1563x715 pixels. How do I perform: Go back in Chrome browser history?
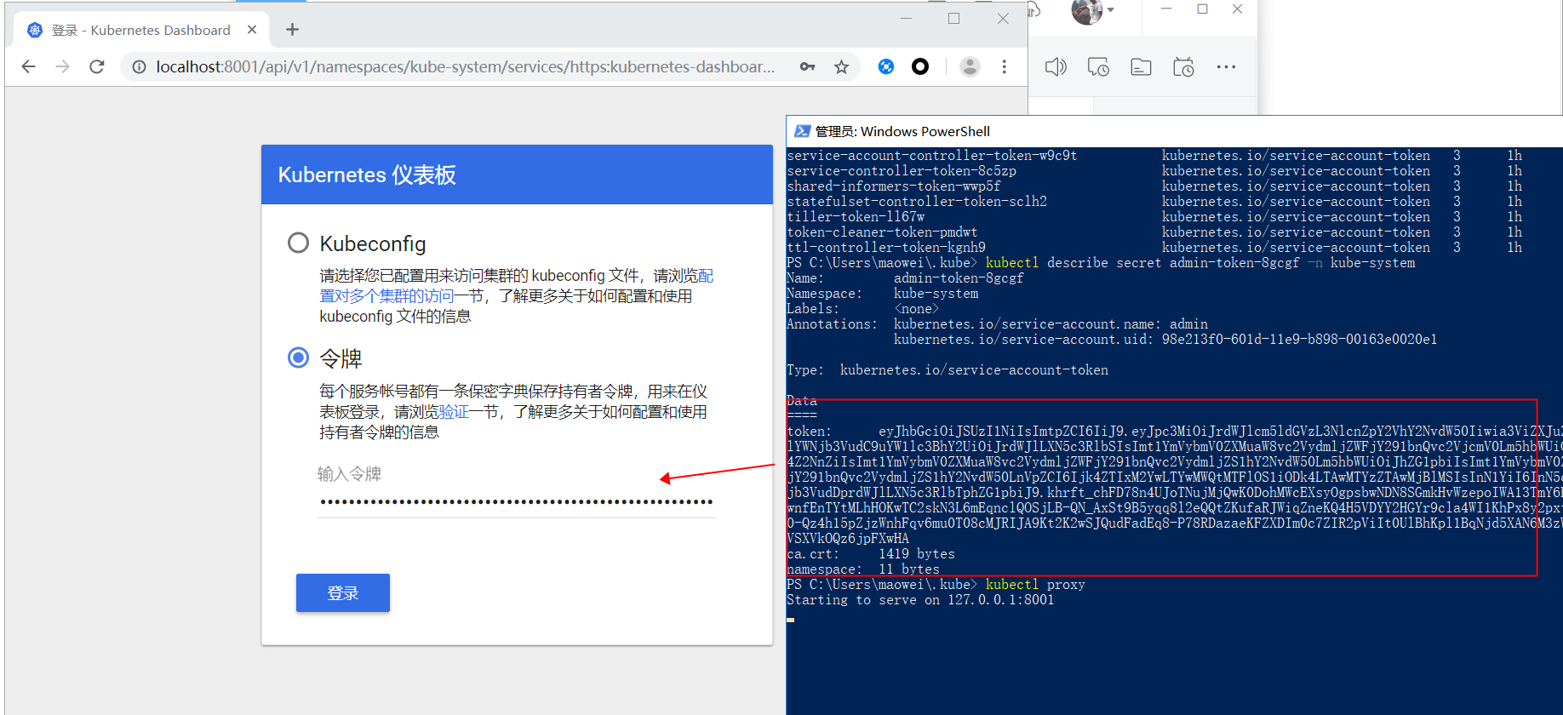click(28, 66)
